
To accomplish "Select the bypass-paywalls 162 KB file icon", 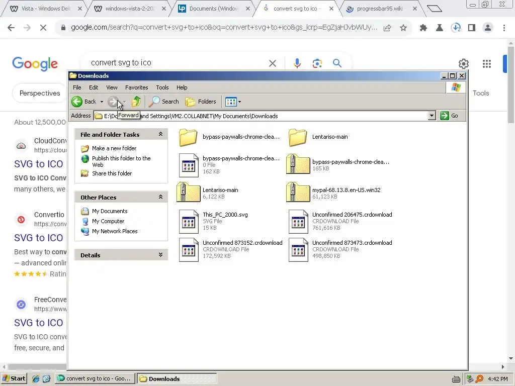I will 189,165.
